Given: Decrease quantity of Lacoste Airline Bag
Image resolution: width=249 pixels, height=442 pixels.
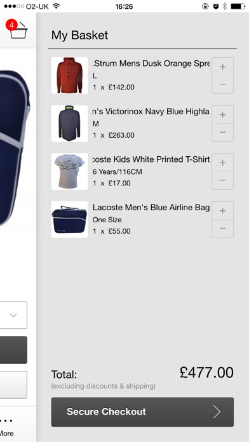Looking at the screenshot, I should [222, 228].
